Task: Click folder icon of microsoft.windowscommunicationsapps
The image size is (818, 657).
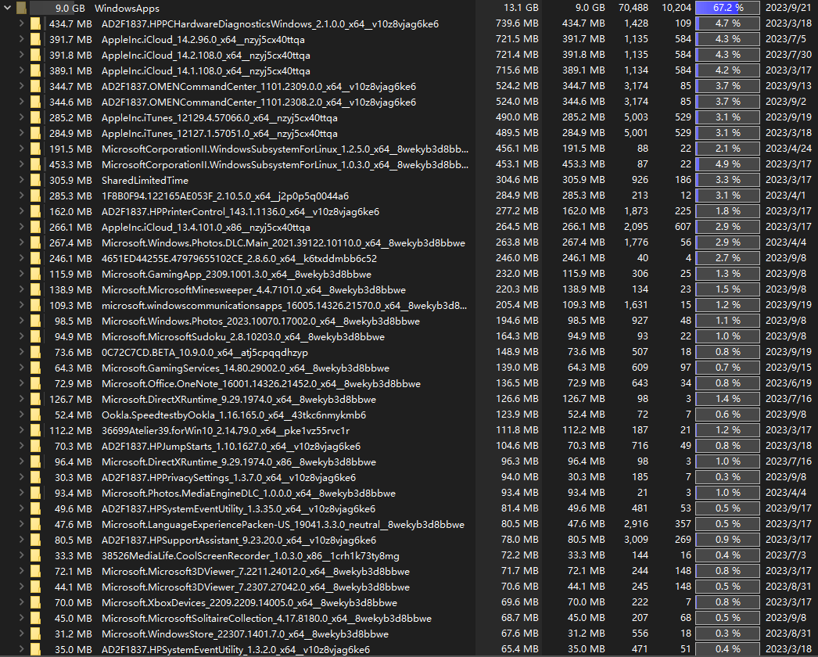Action: click(35, 305)
